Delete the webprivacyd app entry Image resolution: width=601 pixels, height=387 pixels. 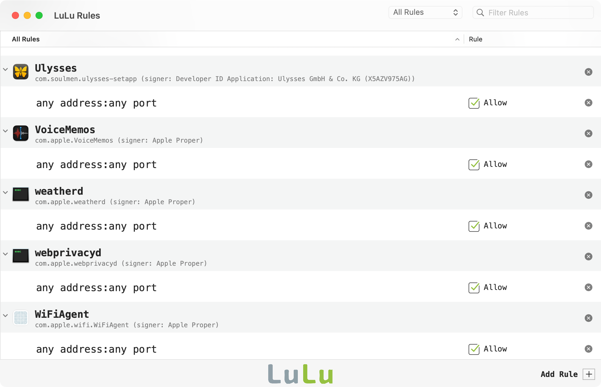588,257
